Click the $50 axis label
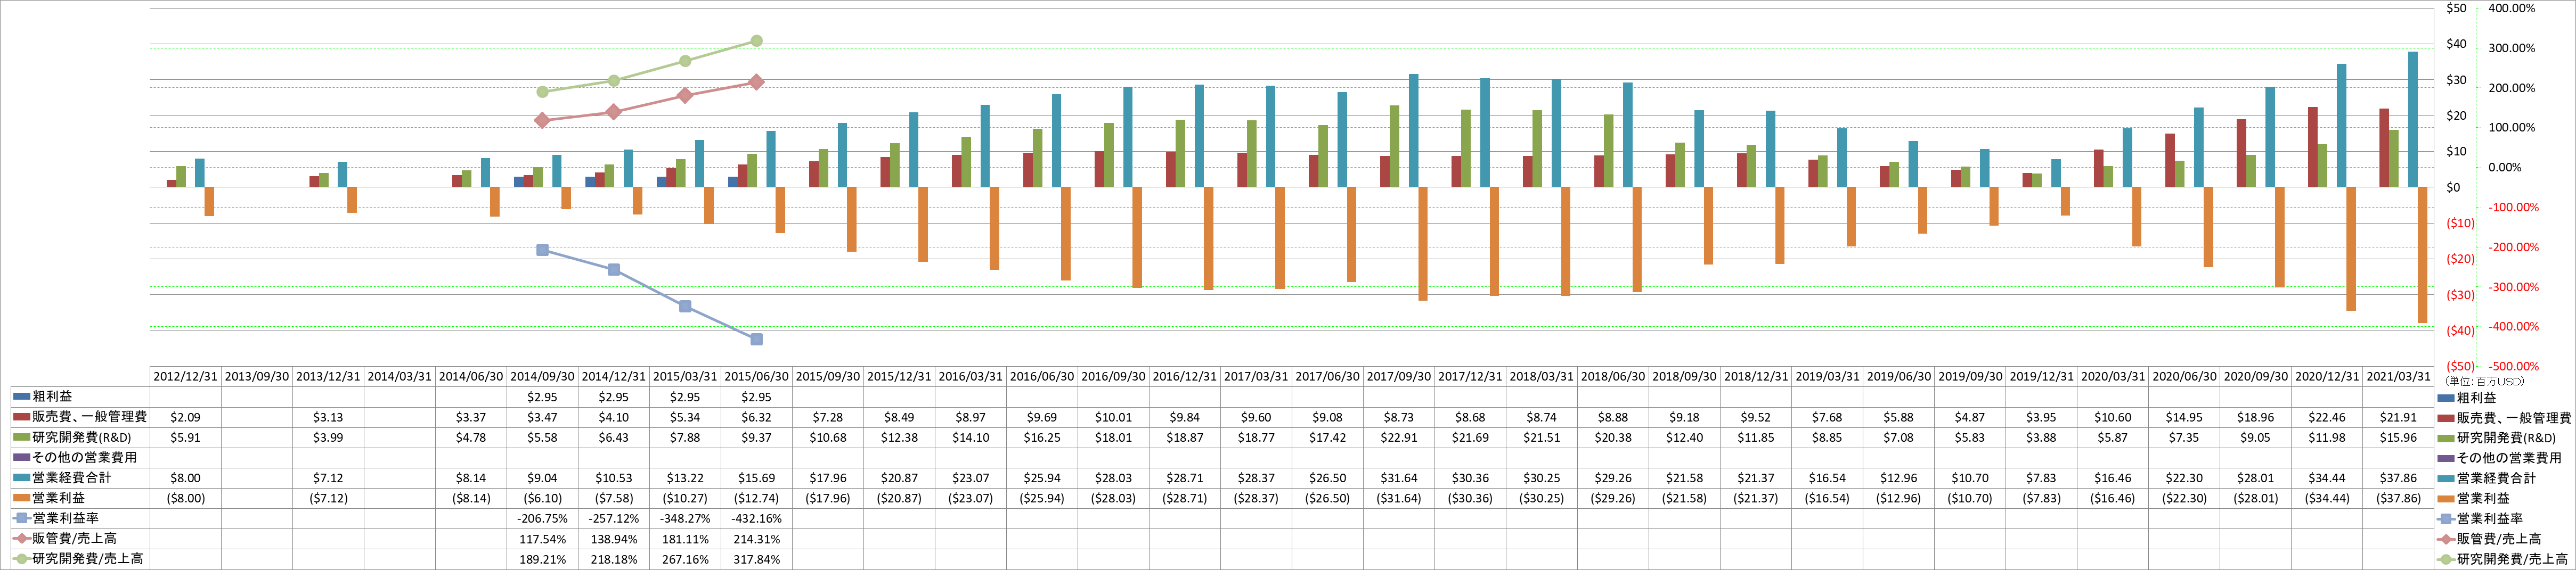 pos(2455,8)
